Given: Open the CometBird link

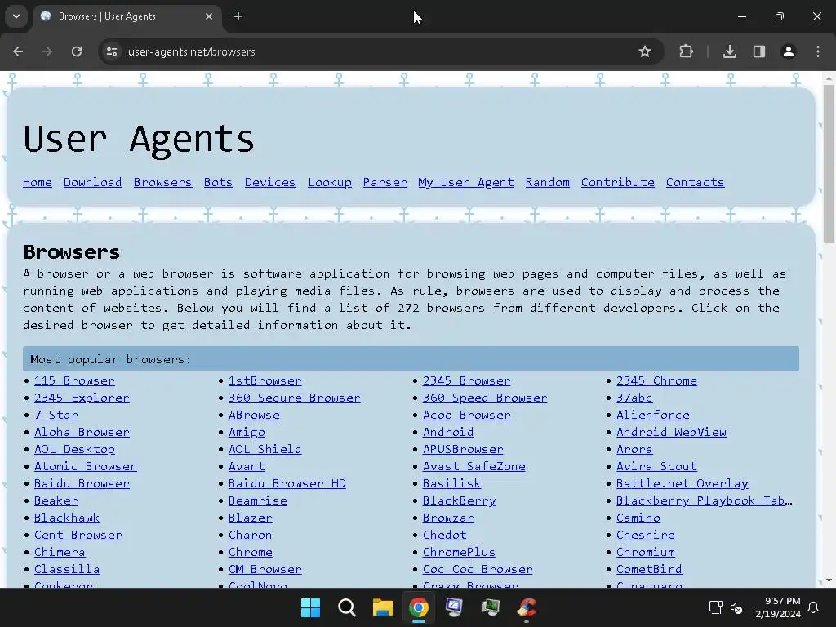Looking at the screenshot, I should point(649,569).
